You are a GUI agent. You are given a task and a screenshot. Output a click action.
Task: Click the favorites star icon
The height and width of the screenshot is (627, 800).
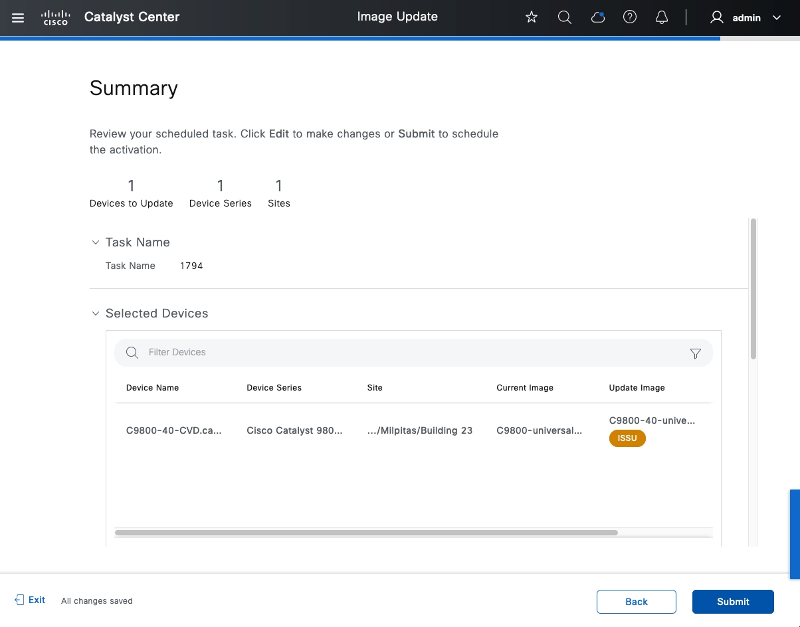tap(532, 18)
